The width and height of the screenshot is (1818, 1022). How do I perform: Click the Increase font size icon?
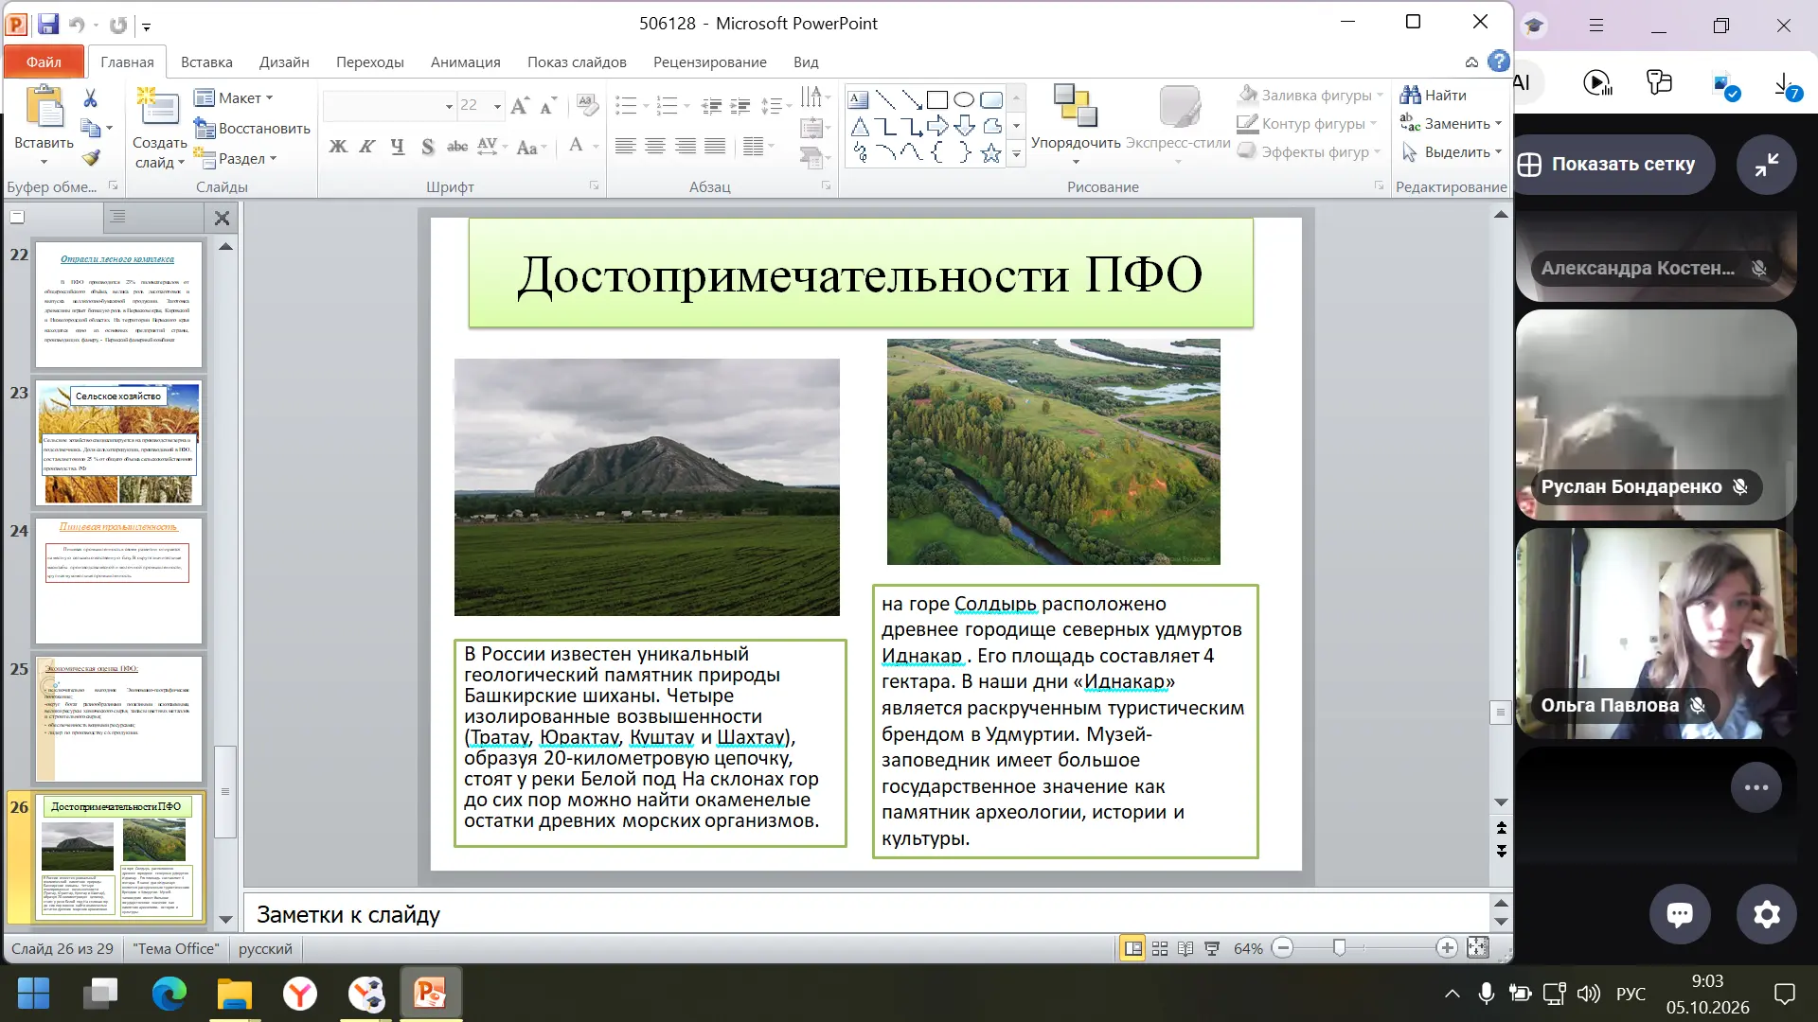point(519,105)
